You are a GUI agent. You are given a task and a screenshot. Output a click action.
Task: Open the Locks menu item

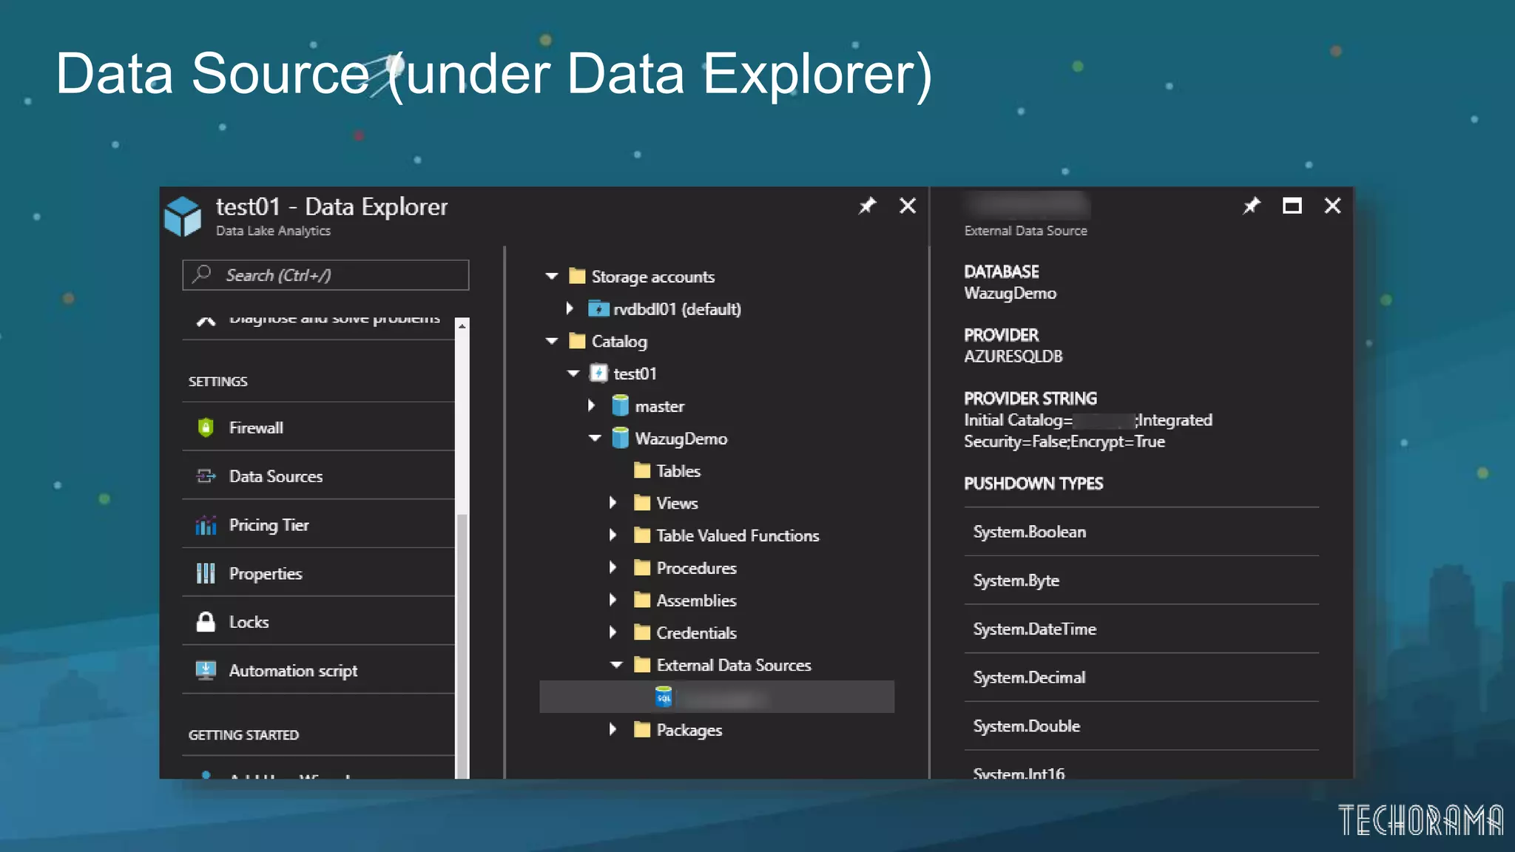[x=318, y=622]
